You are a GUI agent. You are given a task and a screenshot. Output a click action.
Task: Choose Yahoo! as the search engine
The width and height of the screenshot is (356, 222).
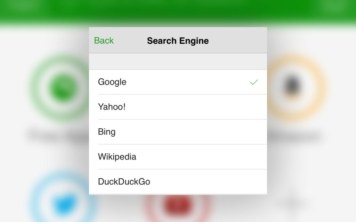pyautogui.click(x=178, y=107)
